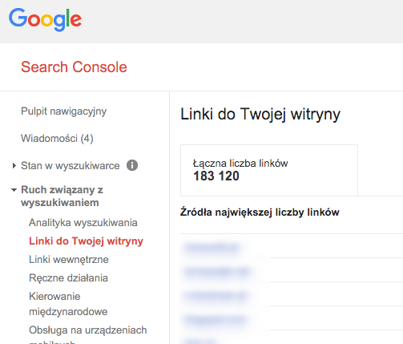Click the info icon beside Stan w wyszukiwarce

click(x=132, y=165)
